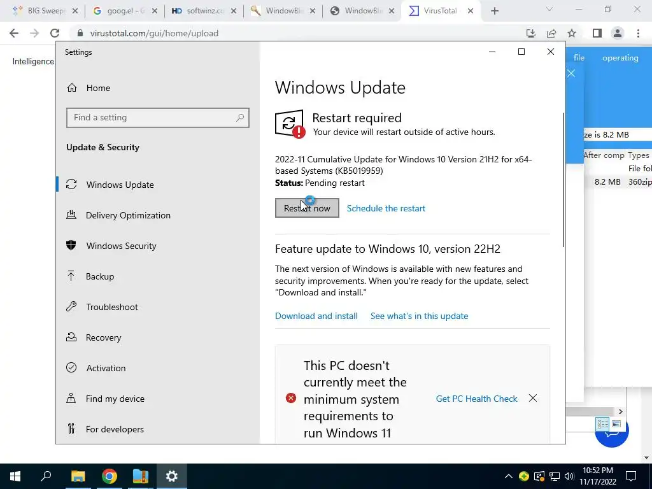
Task: Open Chrome tab search dropdown
Action: point(549,9)
